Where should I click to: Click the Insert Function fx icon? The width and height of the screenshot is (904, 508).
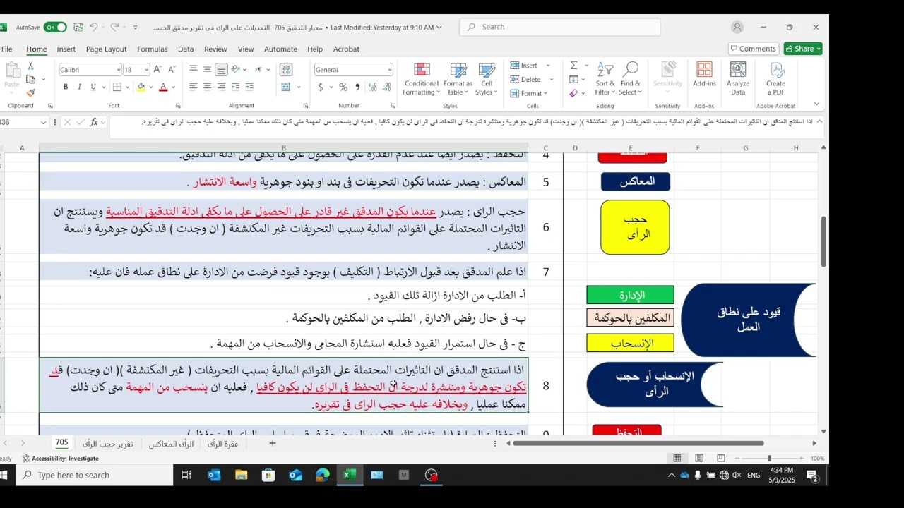94,122
